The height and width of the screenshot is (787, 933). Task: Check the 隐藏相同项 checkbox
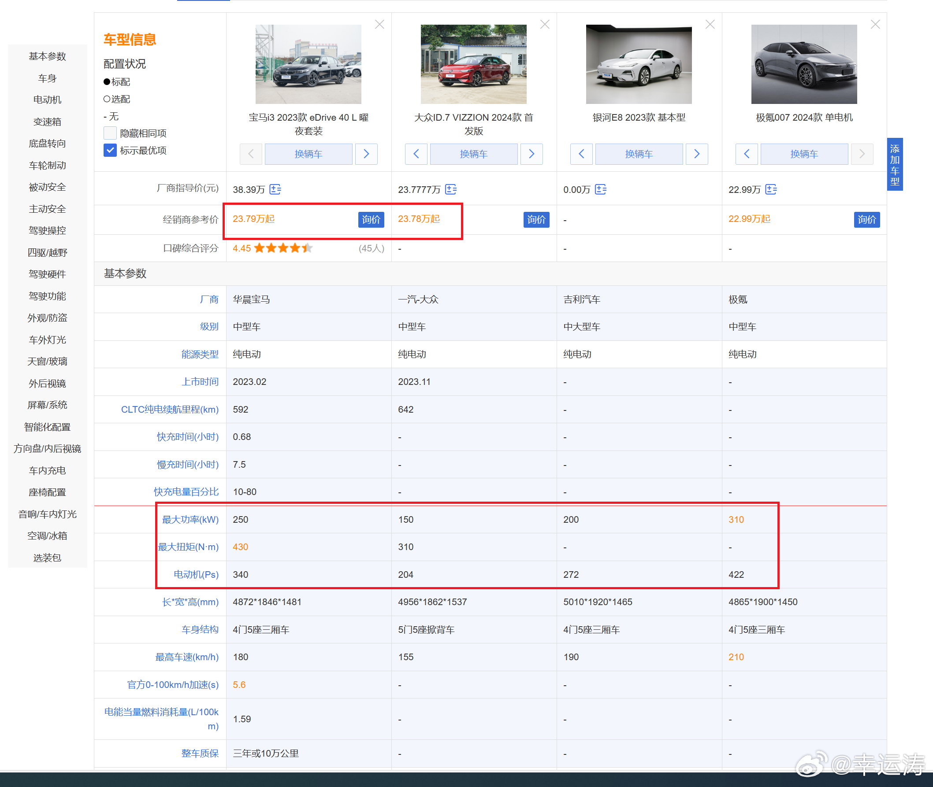[110, 133]
